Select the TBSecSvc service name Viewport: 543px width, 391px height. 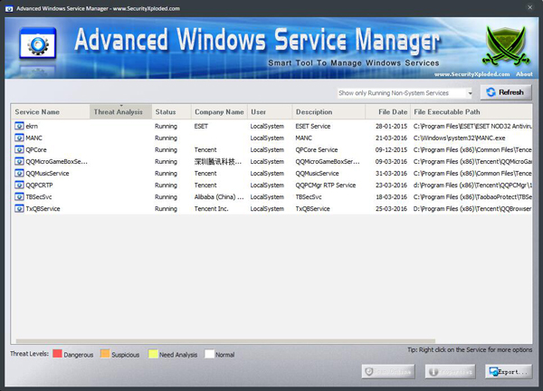(x=39, y=196)
